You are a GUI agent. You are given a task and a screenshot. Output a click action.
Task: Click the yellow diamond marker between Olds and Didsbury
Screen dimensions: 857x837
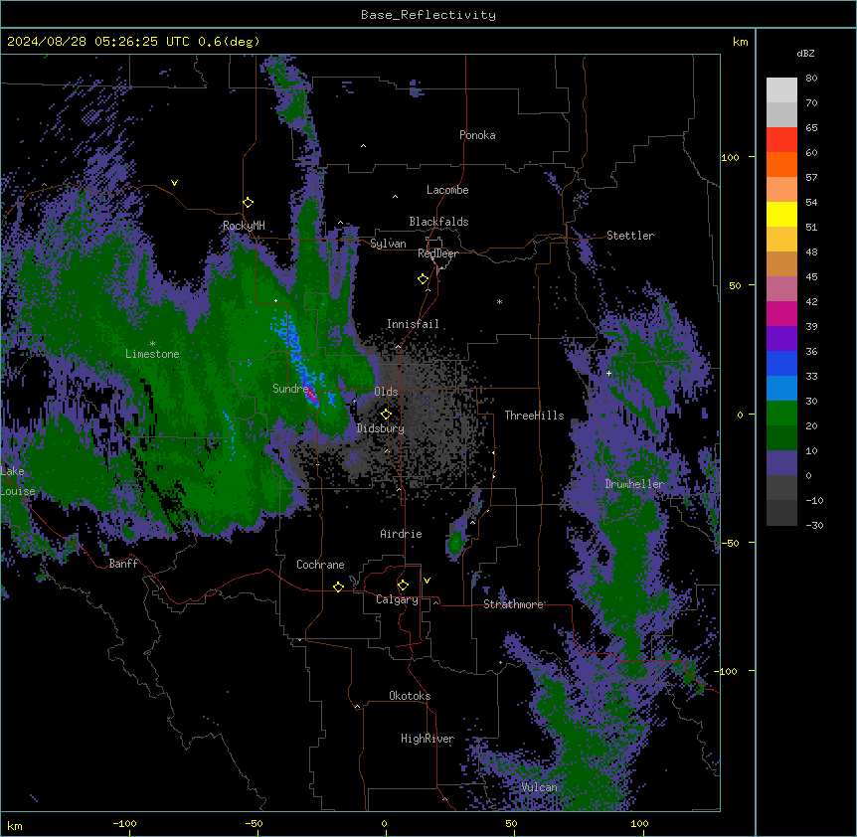tap(387, 415)
